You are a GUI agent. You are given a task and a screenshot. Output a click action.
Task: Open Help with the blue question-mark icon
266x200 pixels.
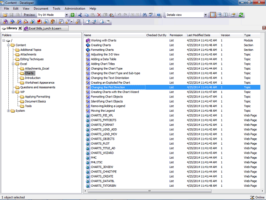pyautogui.click(x=159, y=15)
